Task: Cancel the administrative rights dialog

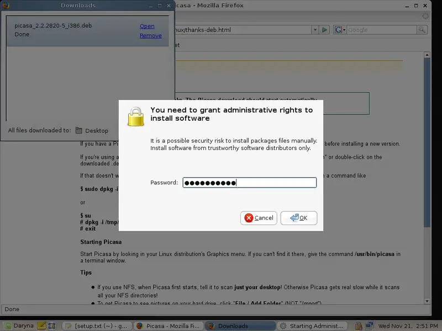Action: point(259,218)
